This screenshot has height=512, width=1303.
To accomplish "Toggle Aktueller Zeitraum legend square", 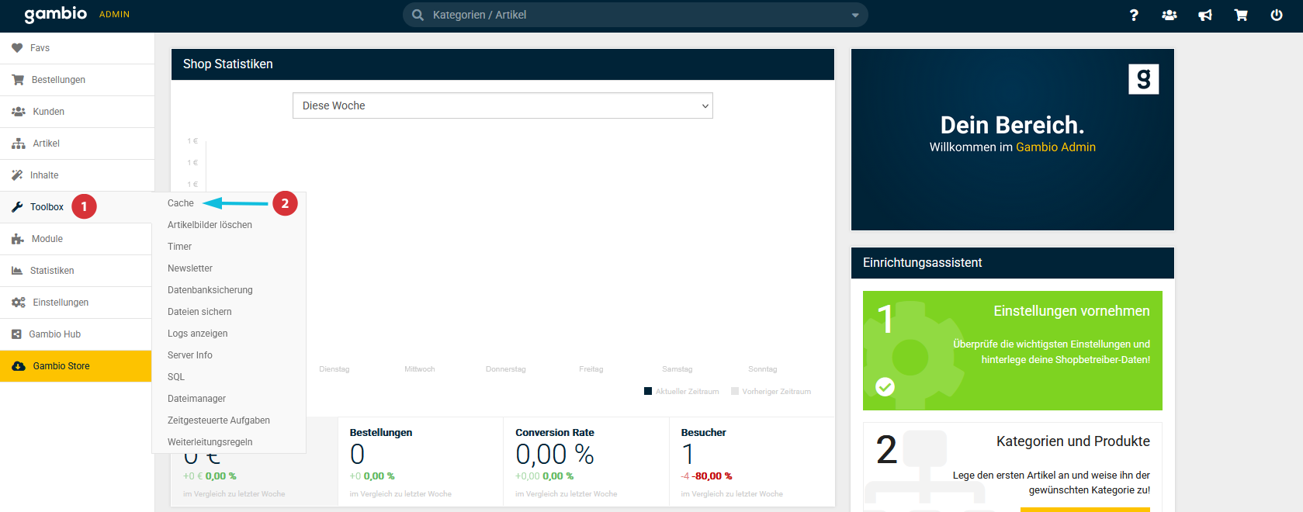I will pos(648,392).
